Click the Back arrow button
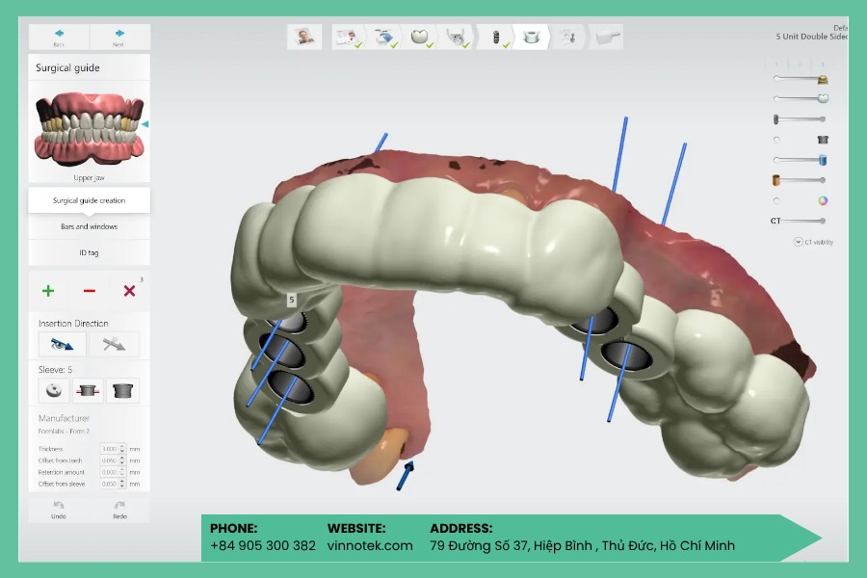The image size is (867, 578). point(59,37)
